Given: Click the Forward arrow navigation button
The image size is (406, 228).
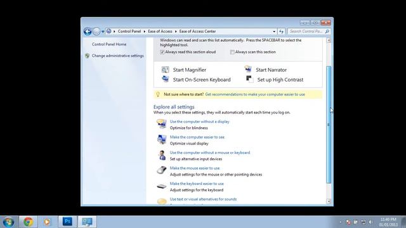Looking at the screenshot, I should click(96, 32).
